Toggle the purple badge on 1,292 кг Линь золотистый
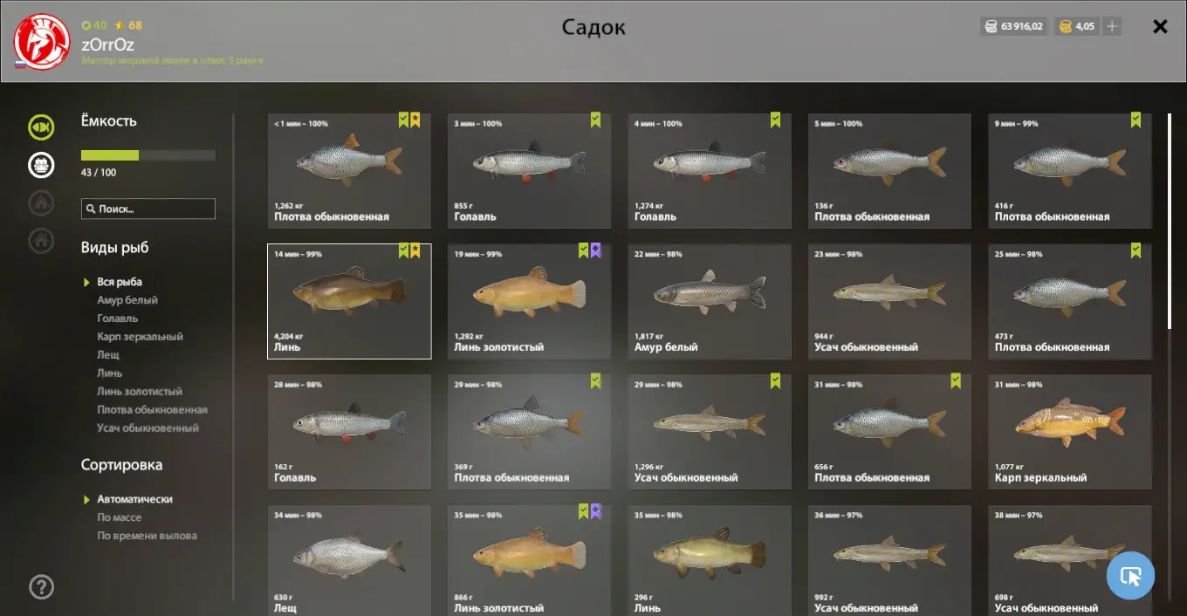This screenshot has width=1187, height=616. 595,250
